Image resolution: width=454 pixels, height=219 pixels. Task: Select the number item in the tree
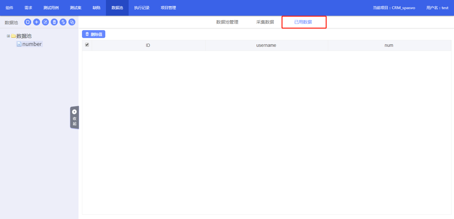(x=32, y=44)
